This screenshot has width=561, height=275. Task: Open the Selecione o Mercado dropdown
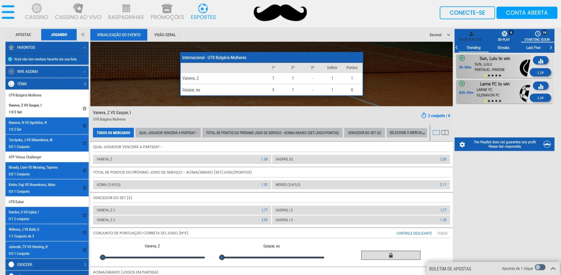click(x=407, y=133)
